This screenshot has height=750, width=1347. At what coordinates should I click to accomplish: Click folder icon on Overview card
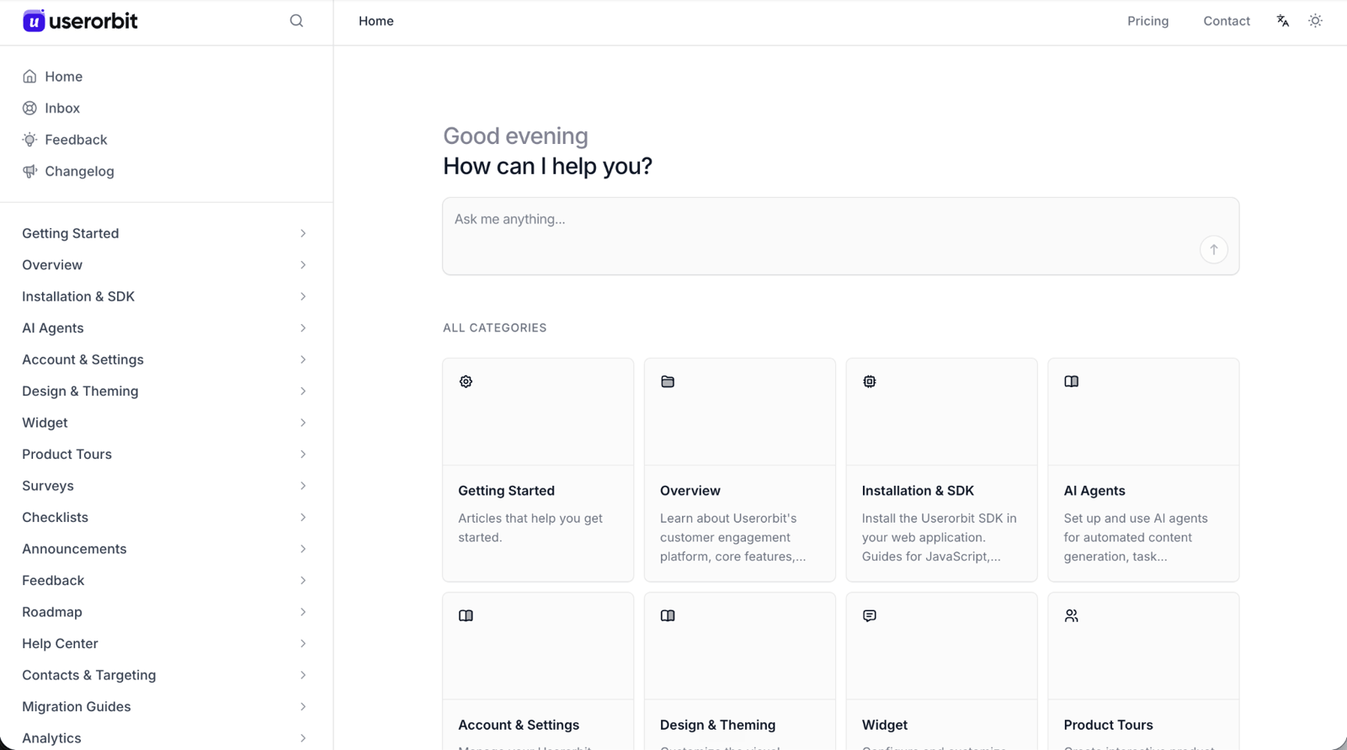point(668,381)
